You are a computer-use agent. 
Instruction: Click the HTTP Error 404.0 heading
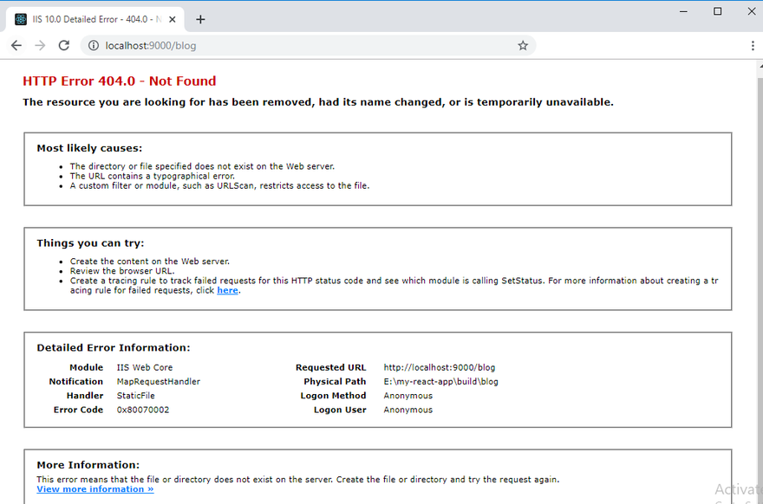coord(120,81)
